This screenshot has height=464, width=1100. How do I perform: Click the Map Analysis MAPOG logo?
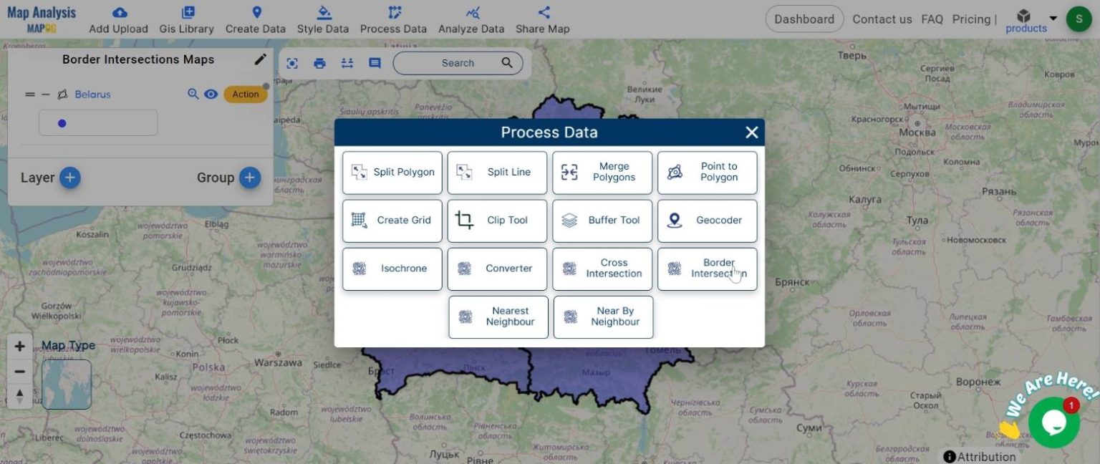point(42,19)
